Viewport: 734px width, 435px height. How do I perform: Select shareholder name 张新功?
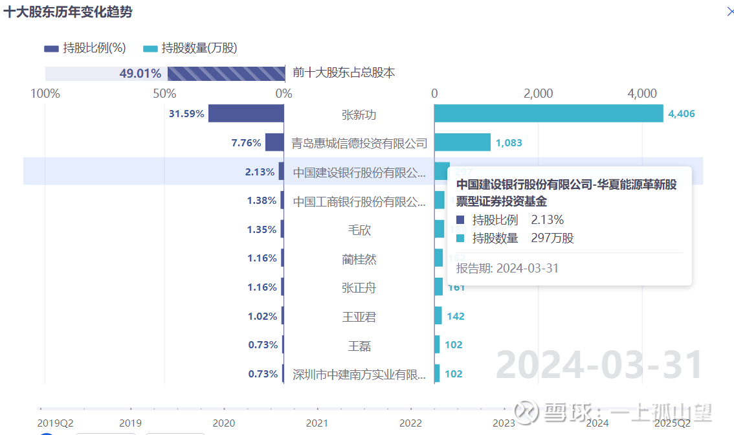[359, 115]
